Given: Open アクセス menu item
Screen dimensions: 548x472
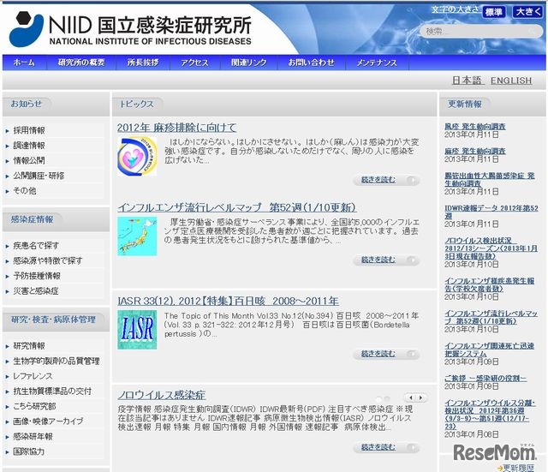Looking at the screenshot, I should tap(194, 63).
